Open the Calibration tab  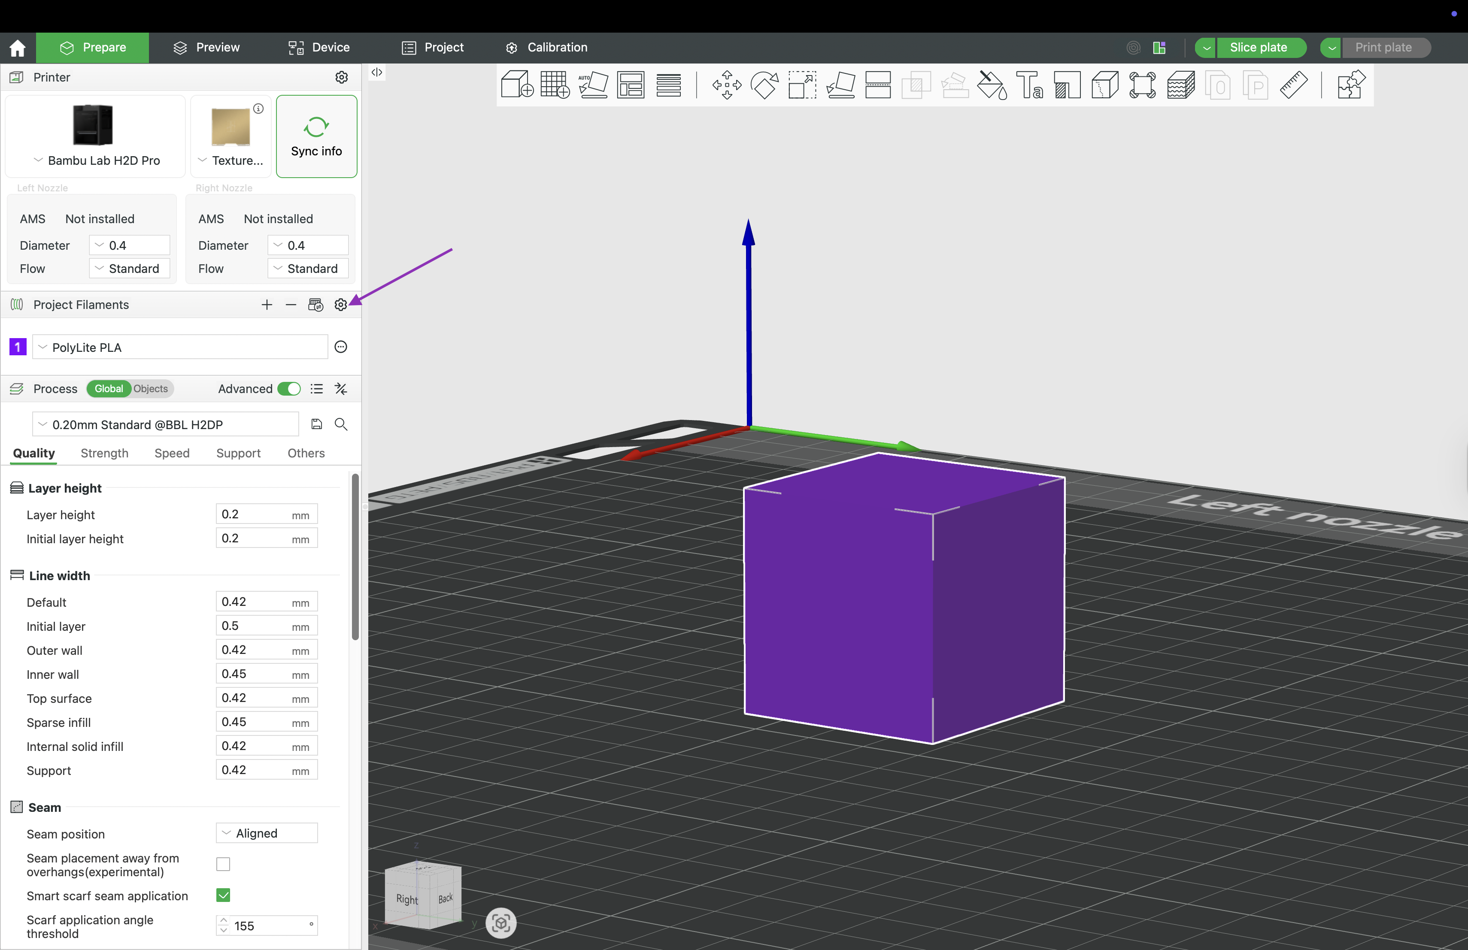[546, 48]
